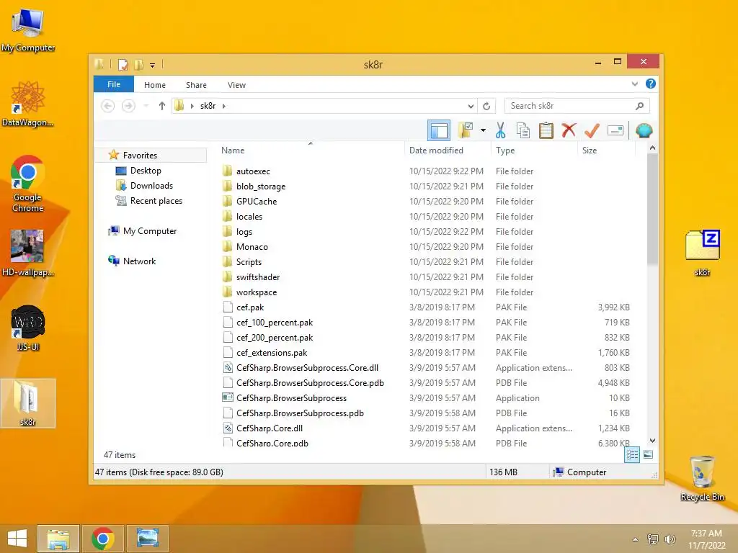
Task: Show hidden tray icons arrow
Action: 636,539
